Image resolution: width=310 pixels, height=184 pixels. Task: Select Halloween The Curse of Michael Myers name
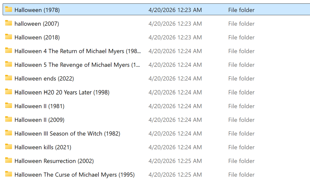[74, 175]
